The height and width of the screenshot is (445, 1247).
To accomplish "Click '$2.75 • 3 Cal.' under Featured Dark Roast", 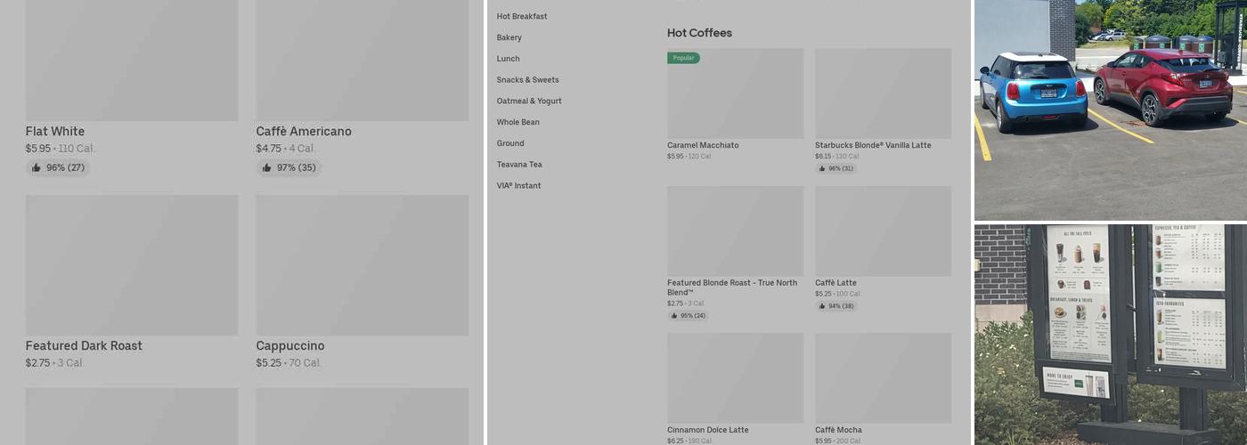I will coord(54,363).
